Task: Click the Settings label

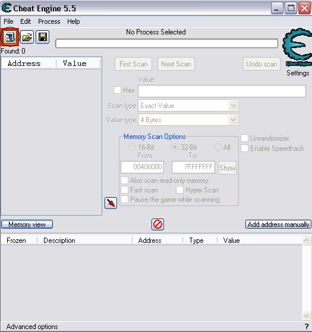Action: click(298, 73)
